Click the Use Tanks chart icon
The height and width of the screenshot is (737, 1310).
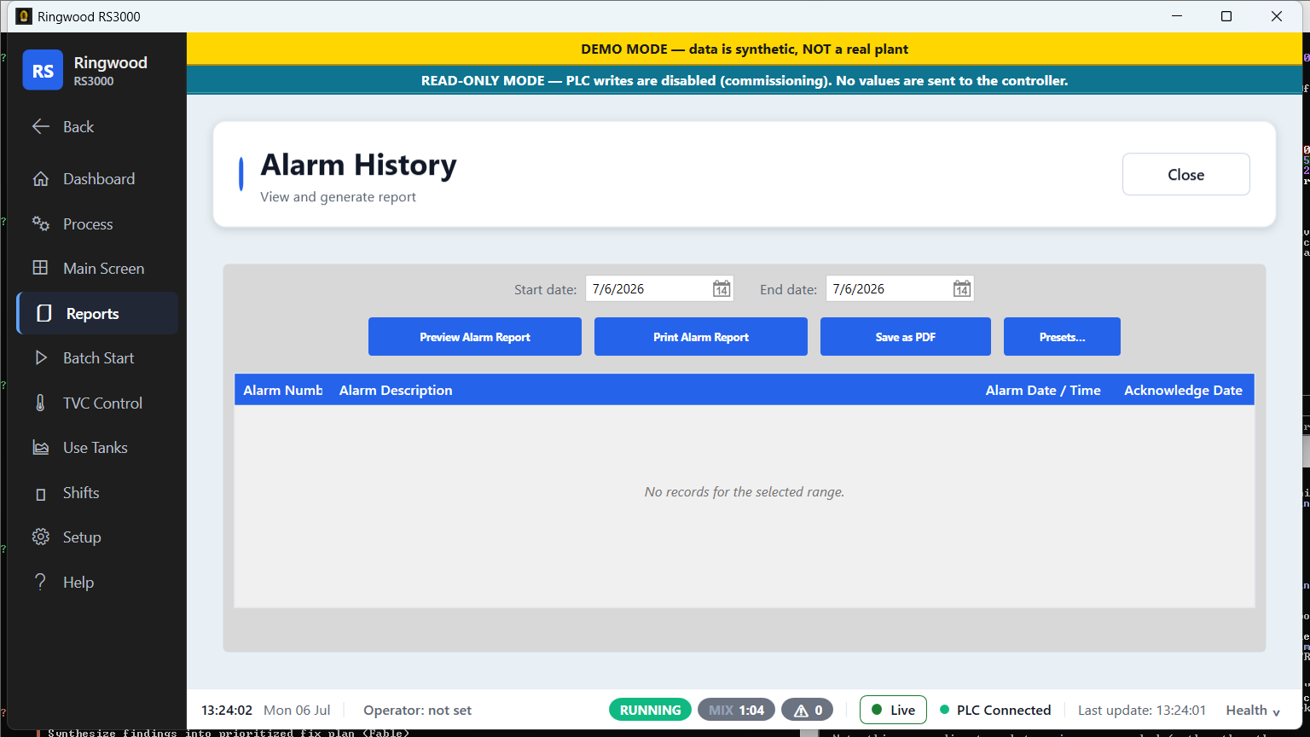point(40,448)
